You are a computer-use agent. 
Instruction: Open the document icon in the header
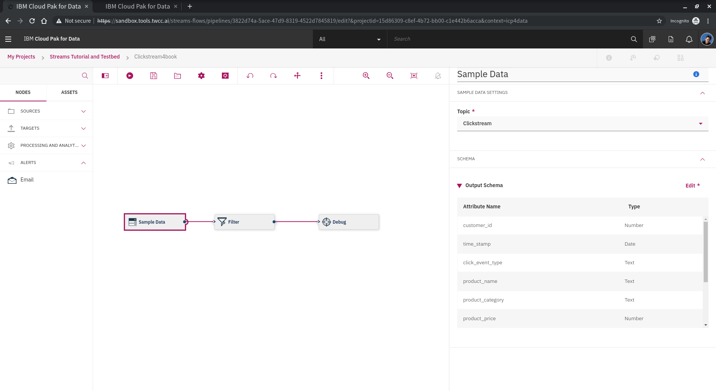click(671, 39)
